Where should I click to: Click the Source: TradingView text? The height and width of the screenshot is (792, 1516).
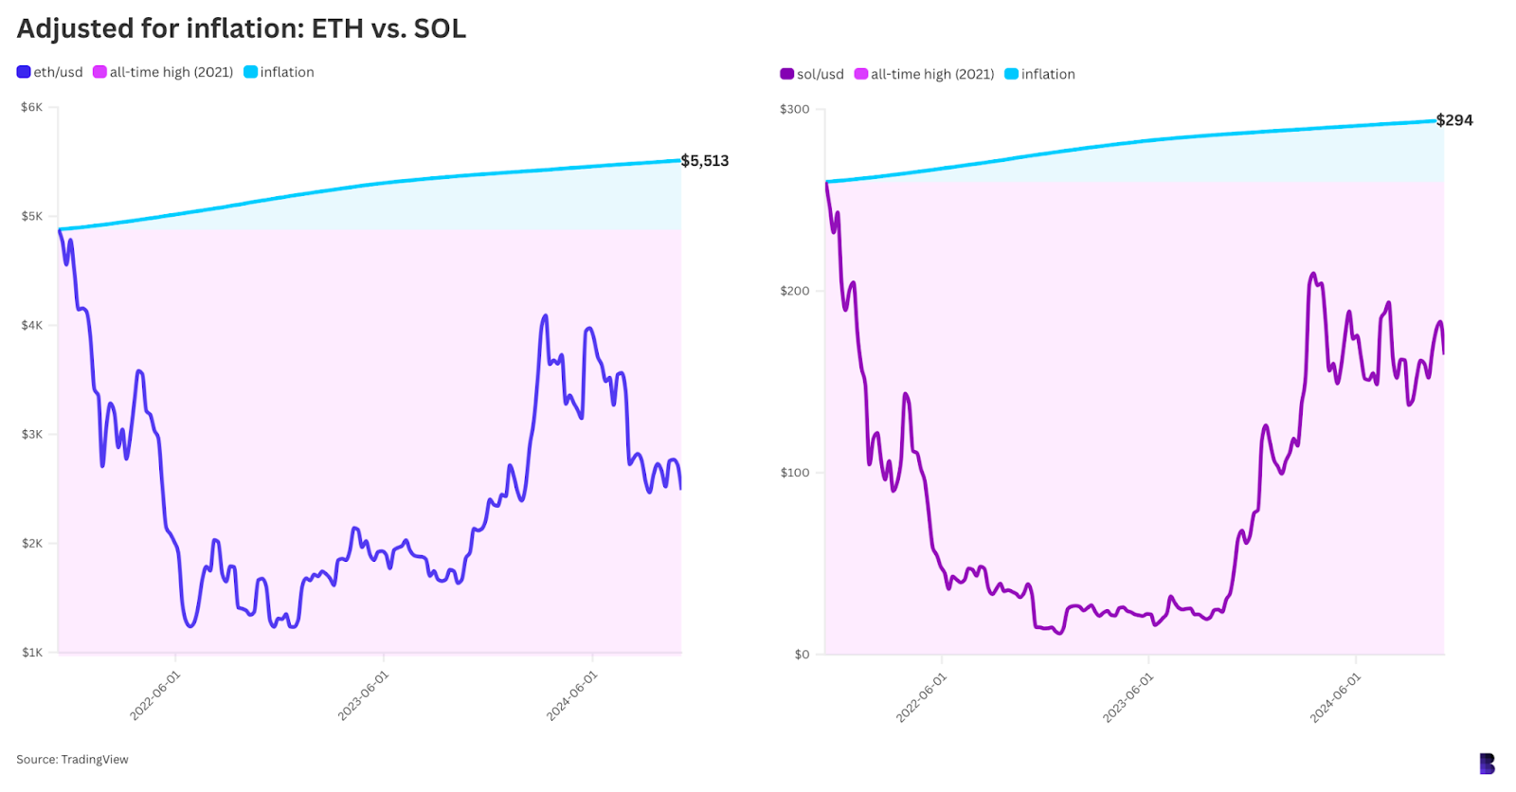pyautogui.click(x=72, y=760)
